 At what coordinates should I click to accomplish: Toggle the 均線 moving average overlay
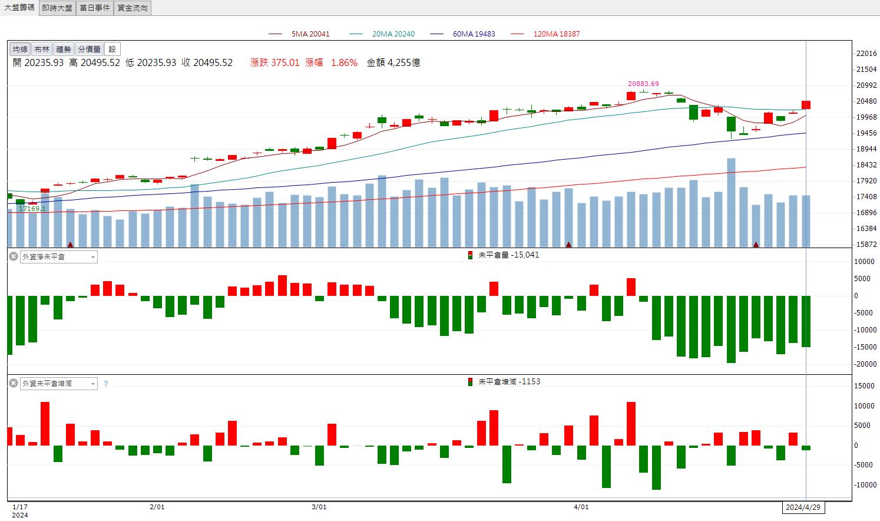(21, 49)
